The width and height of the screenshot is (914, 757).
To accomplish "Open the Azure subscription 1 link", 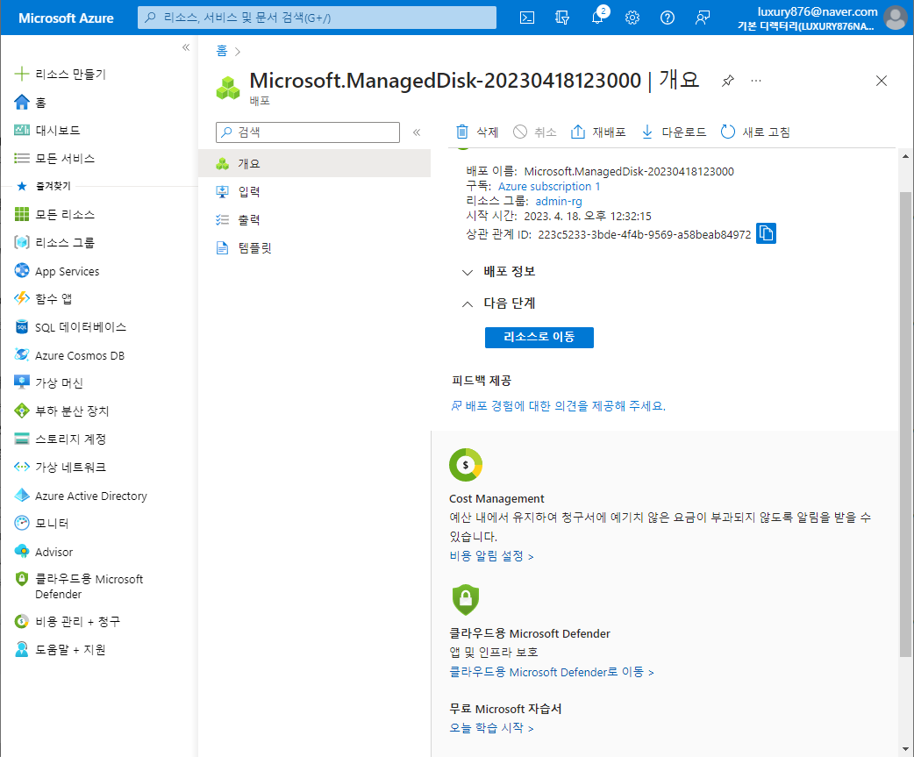I will point(548,187).
